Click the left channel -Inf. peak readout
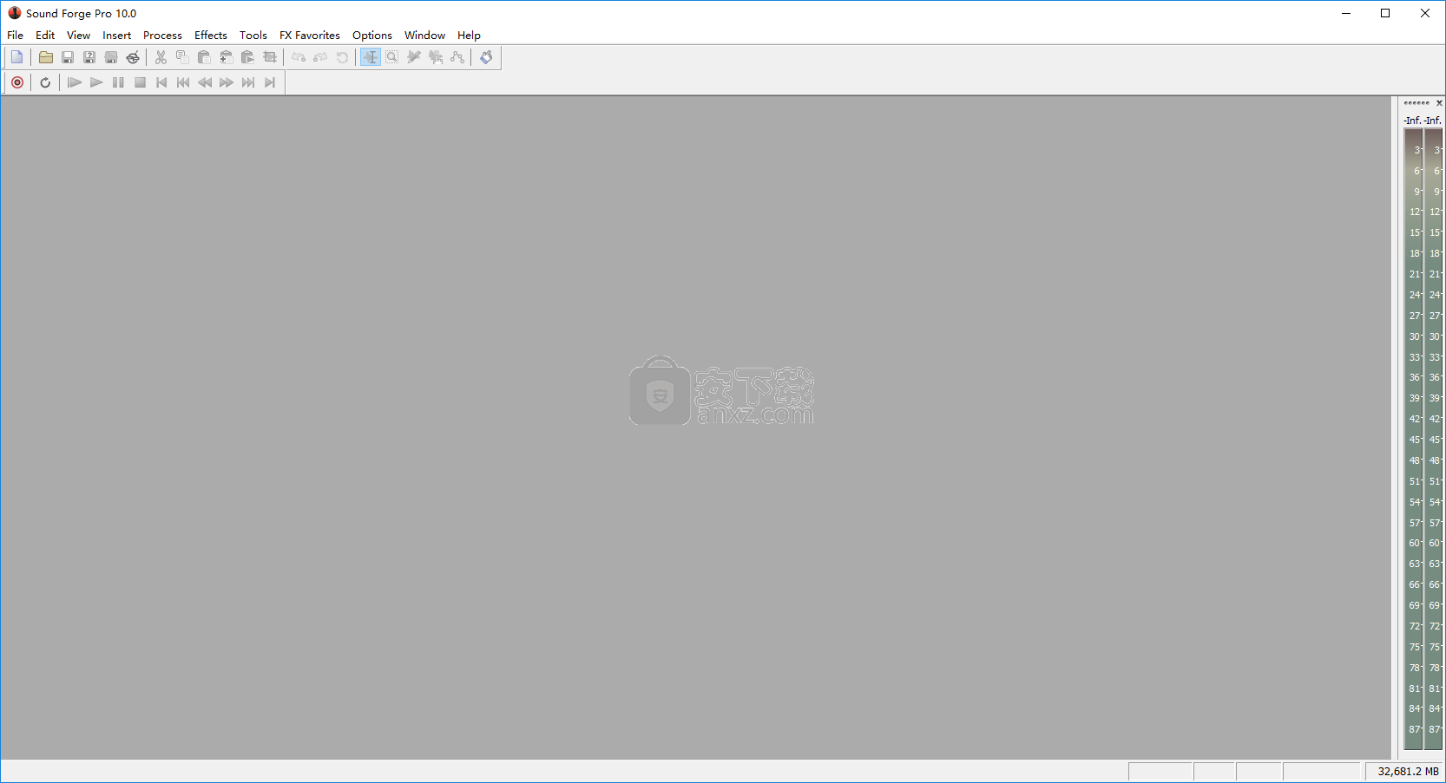This screenshot has height=783, width=1446. tap(1413, 121)
